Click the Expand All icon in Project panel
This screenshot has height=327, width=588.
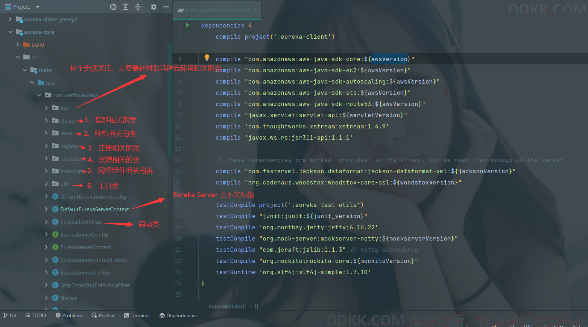coord(126,7)
